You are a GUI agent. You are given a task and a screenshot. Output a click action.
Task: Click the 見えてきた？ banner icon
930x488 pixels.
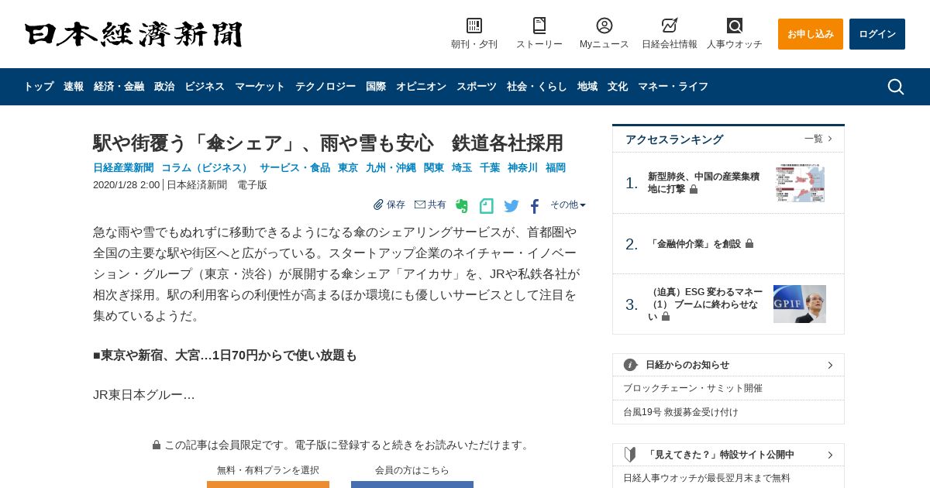pos(630,455)
